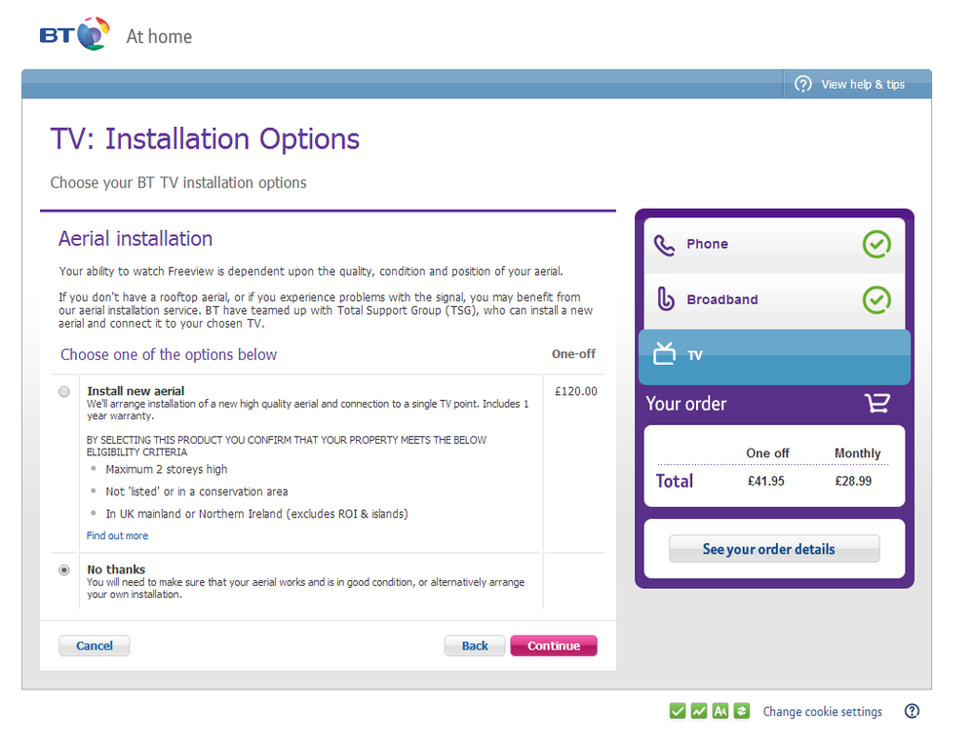Click the Maximum 2 storeys high bullet

(167, 469)
